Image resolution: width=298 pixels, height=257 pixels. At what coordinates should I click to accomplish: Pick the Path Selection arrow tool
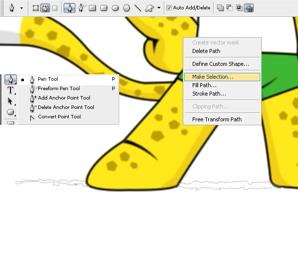coord(10,101)
